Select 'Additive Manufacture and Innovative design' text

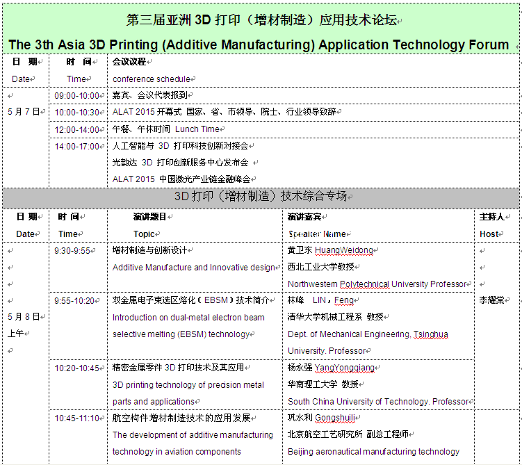[194, 268]
